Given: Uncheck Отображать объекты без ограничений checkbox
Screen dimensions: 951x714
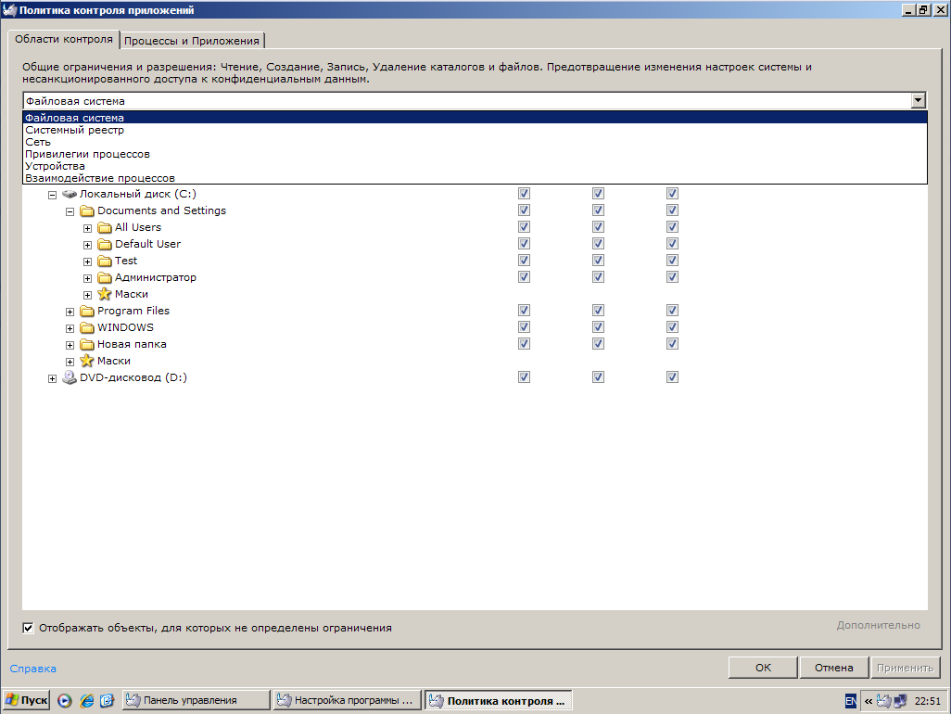Looking at the screenshot, I should [28, 628].
